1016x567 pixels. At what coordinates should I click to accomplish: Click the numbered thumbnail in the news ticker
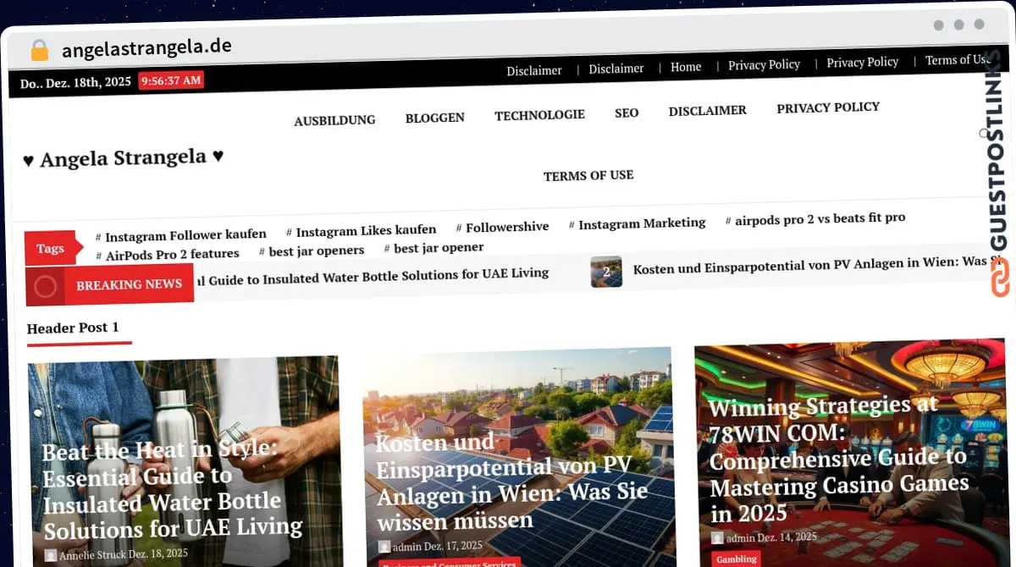click(606, 272)
